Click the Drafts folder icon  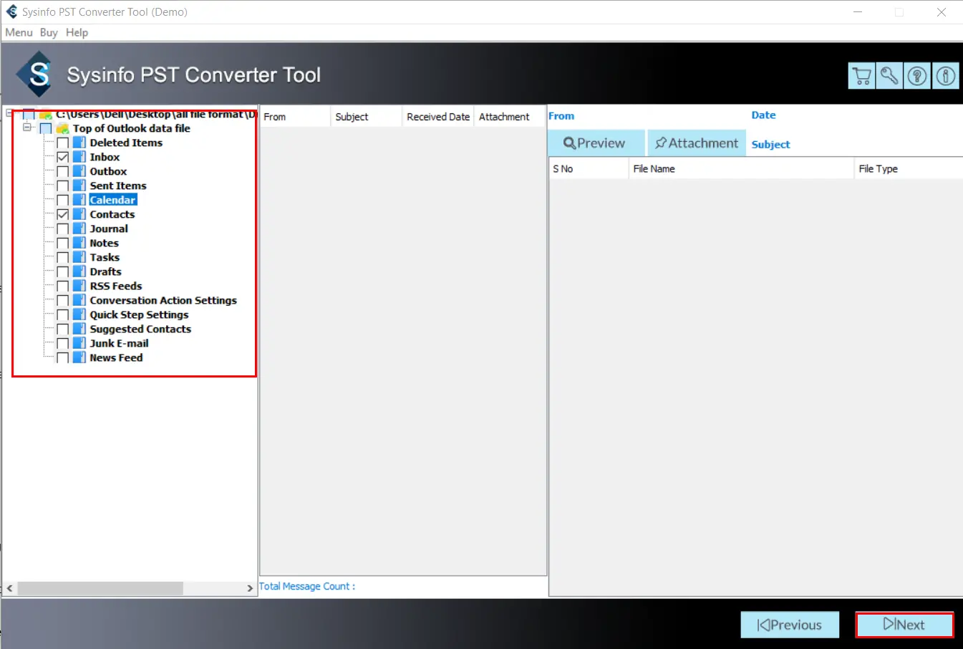click(79, 271)
